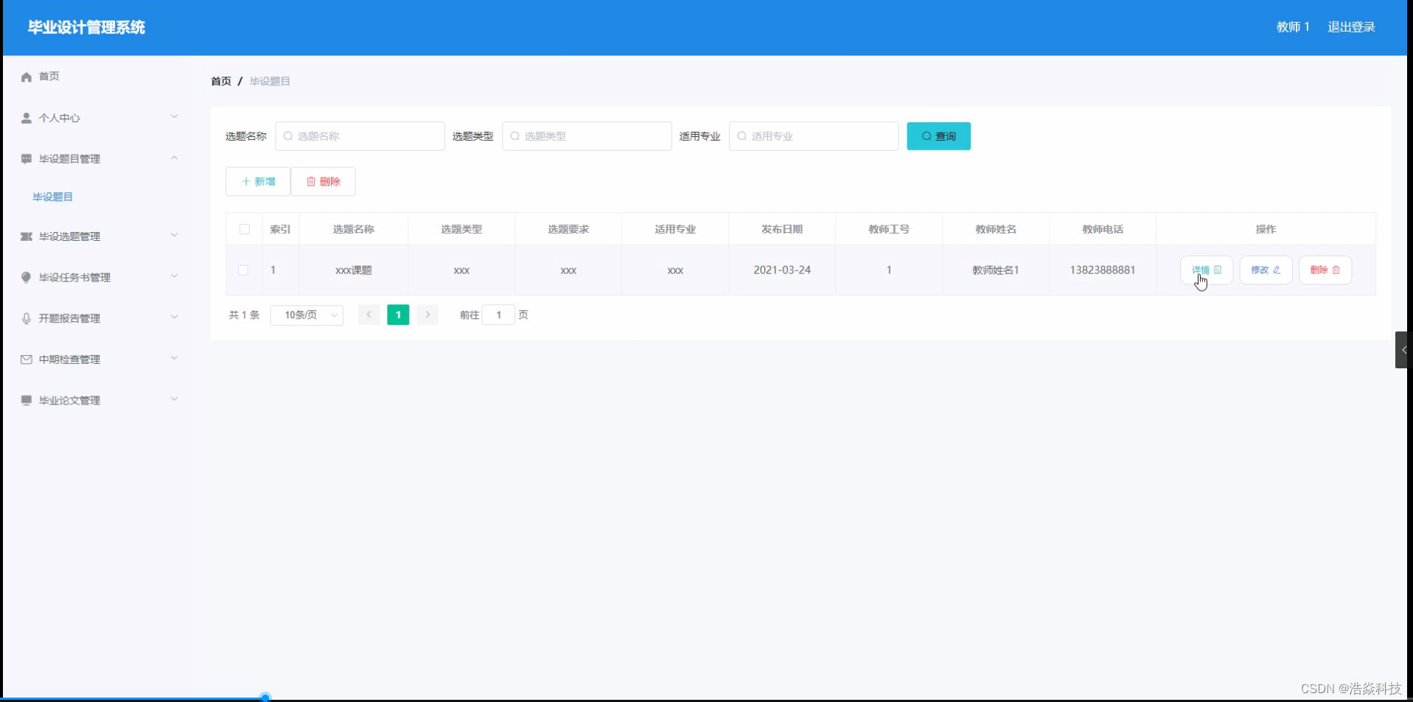Click 退出登录 to log out
The image size is (1413, 702).
tap(1351, 27)
